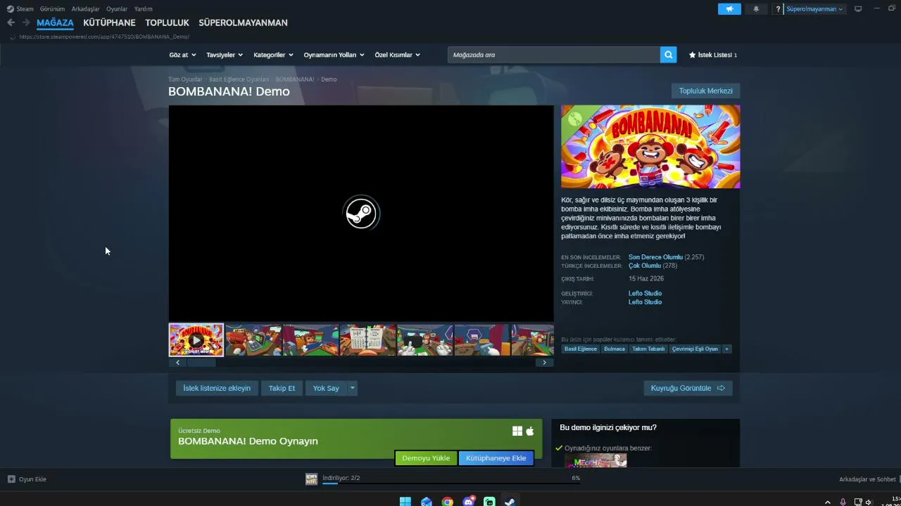
Task: Click the store search input field
Action: [x=554, y=55]
